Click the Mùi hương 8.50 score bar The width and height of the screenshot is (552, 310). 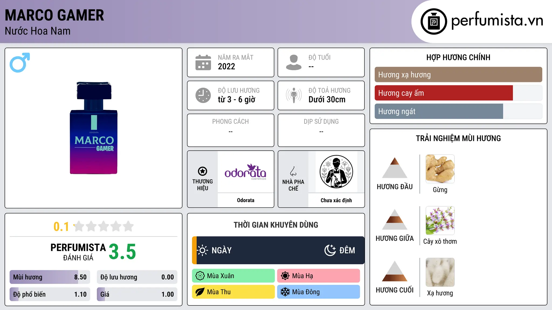pyautogui.click(x=50, y=277)
